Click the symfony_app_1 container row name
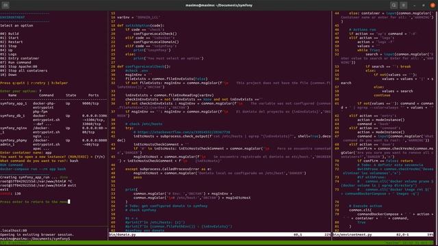The image size is (438, 246). 14,103
